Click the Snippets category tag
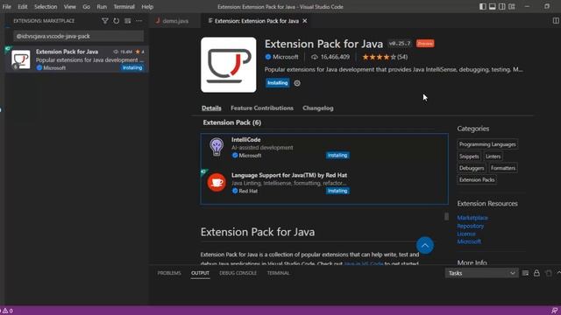The image size is (561, 315). (x=469, y=157)
